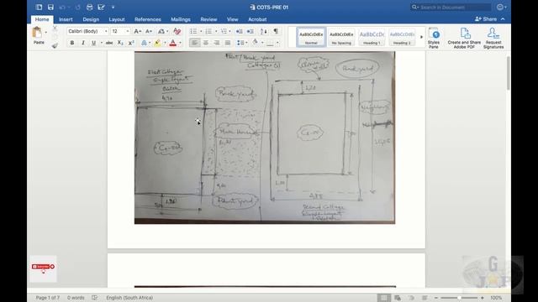
Task: Expand the Paste options arrow
Action: tap(46, 32)
